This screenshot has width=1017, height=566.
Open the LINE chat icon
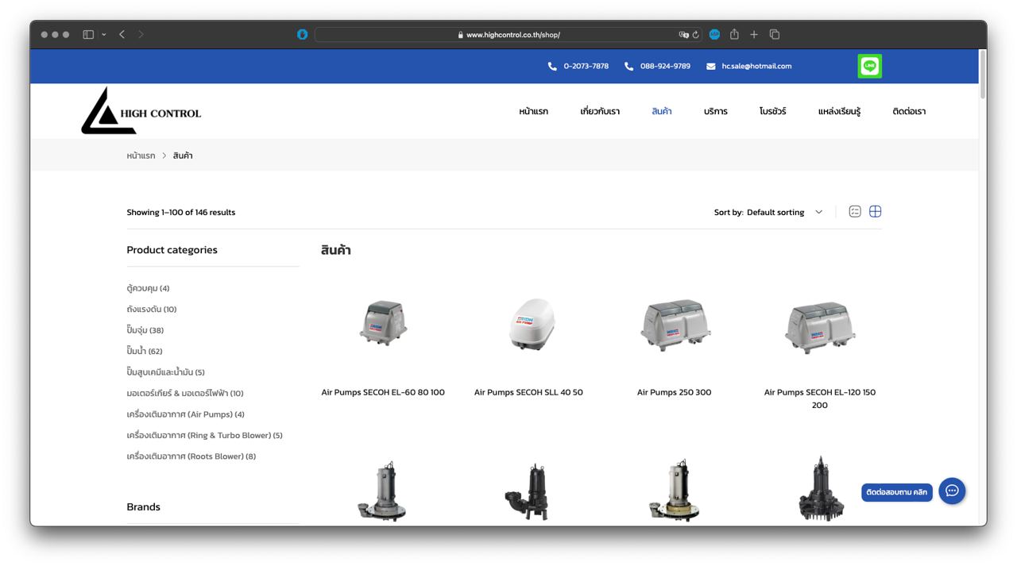[869, 66]
